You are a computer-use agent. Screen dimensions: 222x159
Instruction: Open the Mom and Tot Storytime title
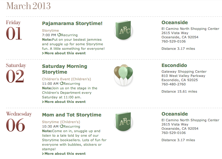(72, 115)
